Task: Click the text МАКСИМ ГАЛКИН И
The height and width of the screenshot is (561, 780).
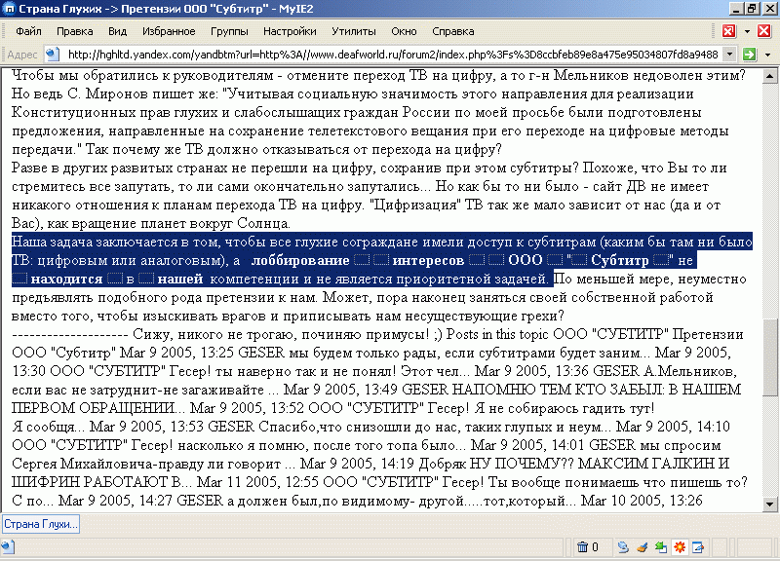Action: tap(653, 464)
